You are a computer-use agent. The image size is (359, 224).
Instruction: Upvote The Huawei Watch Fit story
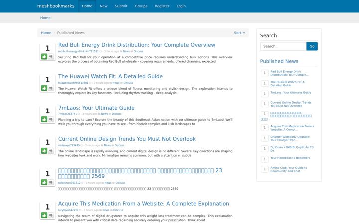(44, 88)
